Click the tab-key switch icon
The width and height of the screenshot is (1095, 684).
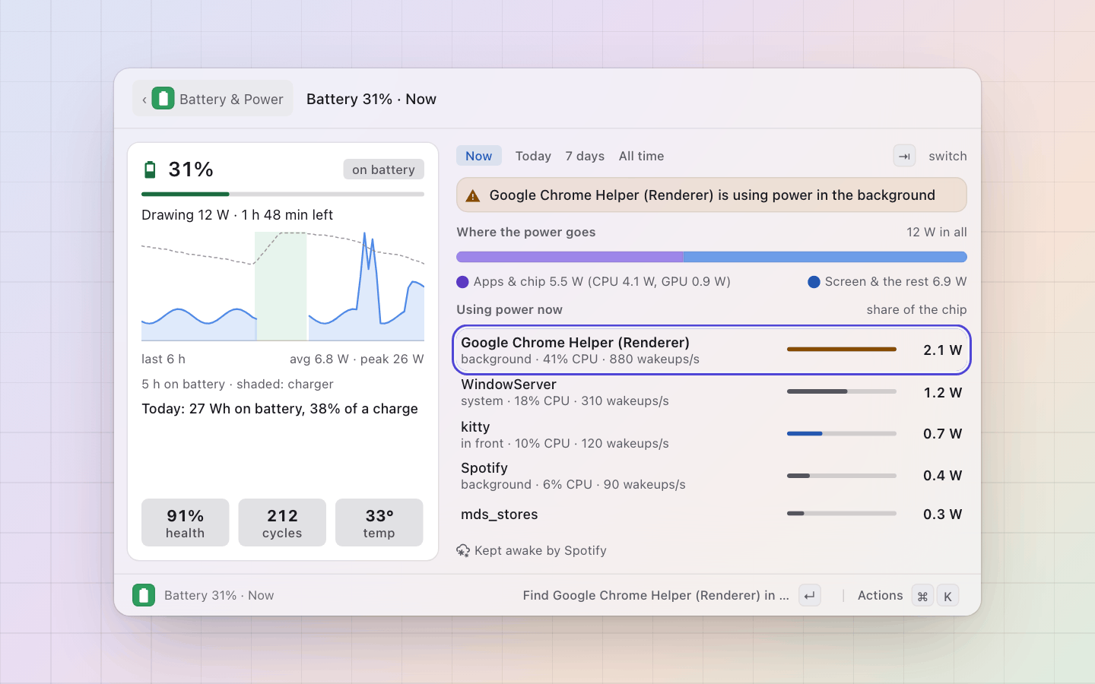[x=904, y=156]
